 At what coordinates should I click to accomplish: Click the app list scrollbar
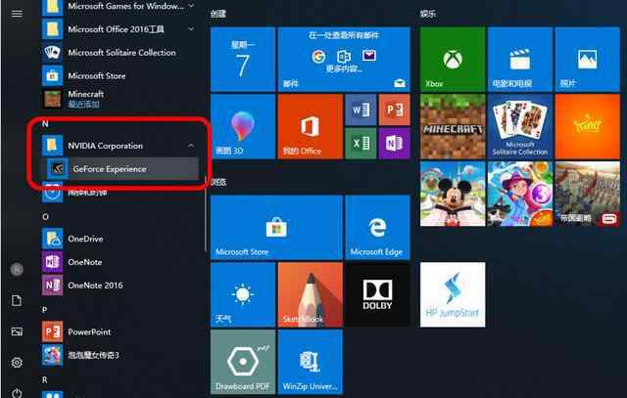(x=206, y=215)
